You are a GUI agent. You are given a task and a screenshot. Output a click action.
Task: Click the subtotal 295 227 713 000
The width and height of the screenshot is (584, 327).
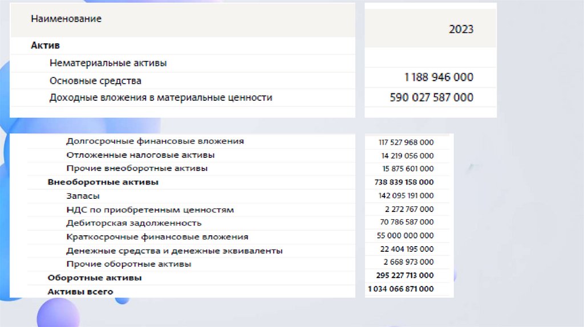(405, 275)
